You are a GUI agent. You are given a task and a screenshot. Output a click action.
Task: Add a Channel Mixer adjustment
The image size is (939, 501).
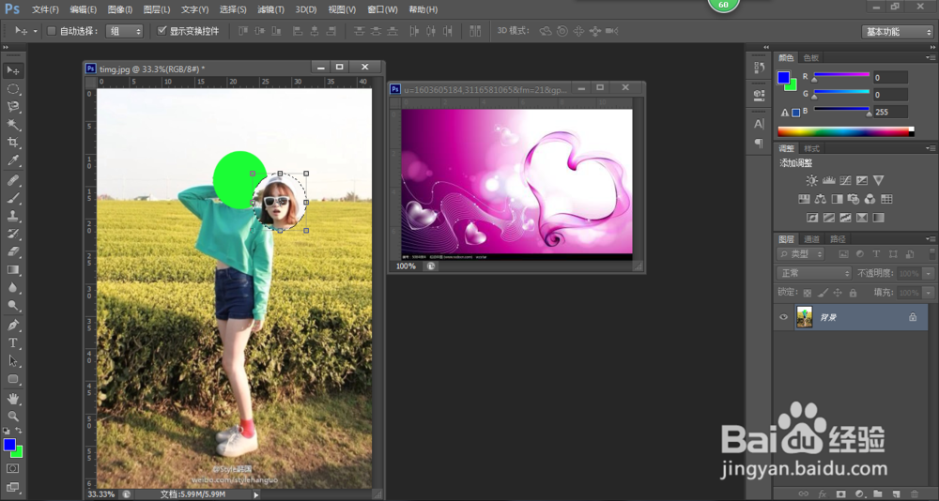(x=870, y=199)
